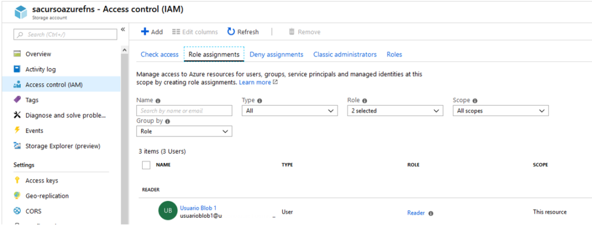Open Storage Explorer (preview) icon
The width and height of the screenshot is (592, 227).
pyautogui.click(x=17, y=146)
